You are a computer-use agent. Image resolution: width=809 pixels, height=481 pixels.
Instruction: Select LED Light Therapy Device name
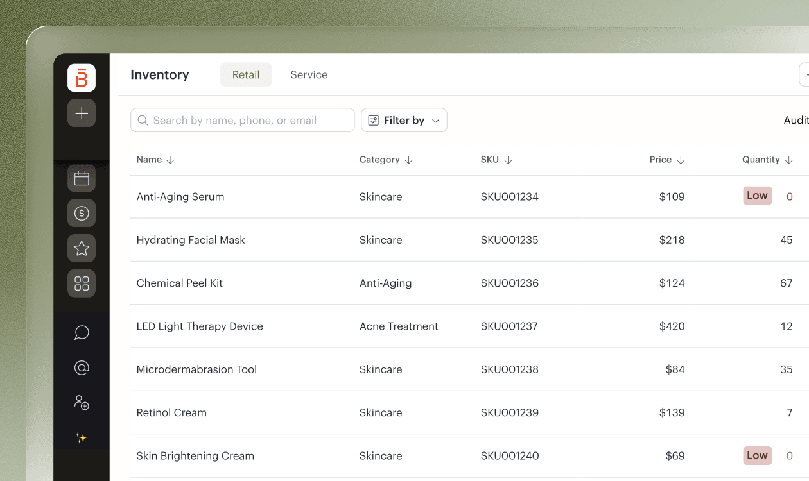200,326
